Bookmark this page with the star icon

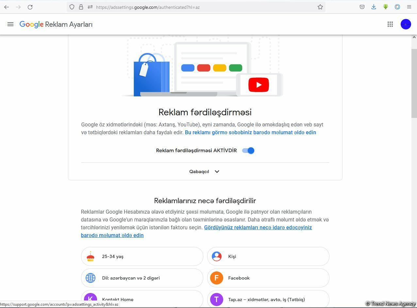320,7
